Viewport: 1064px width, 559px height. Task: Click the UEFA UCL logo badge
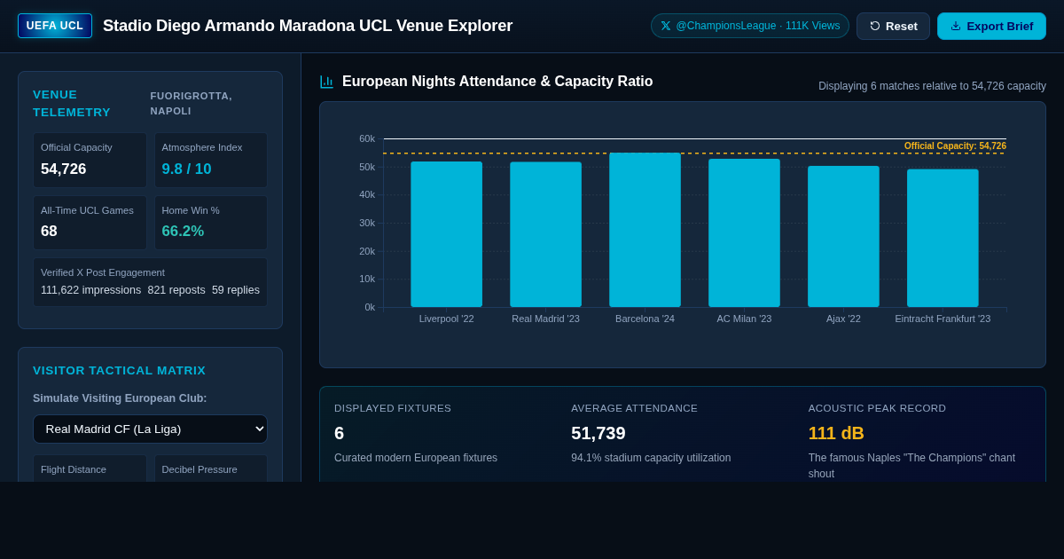pos(55,26)
